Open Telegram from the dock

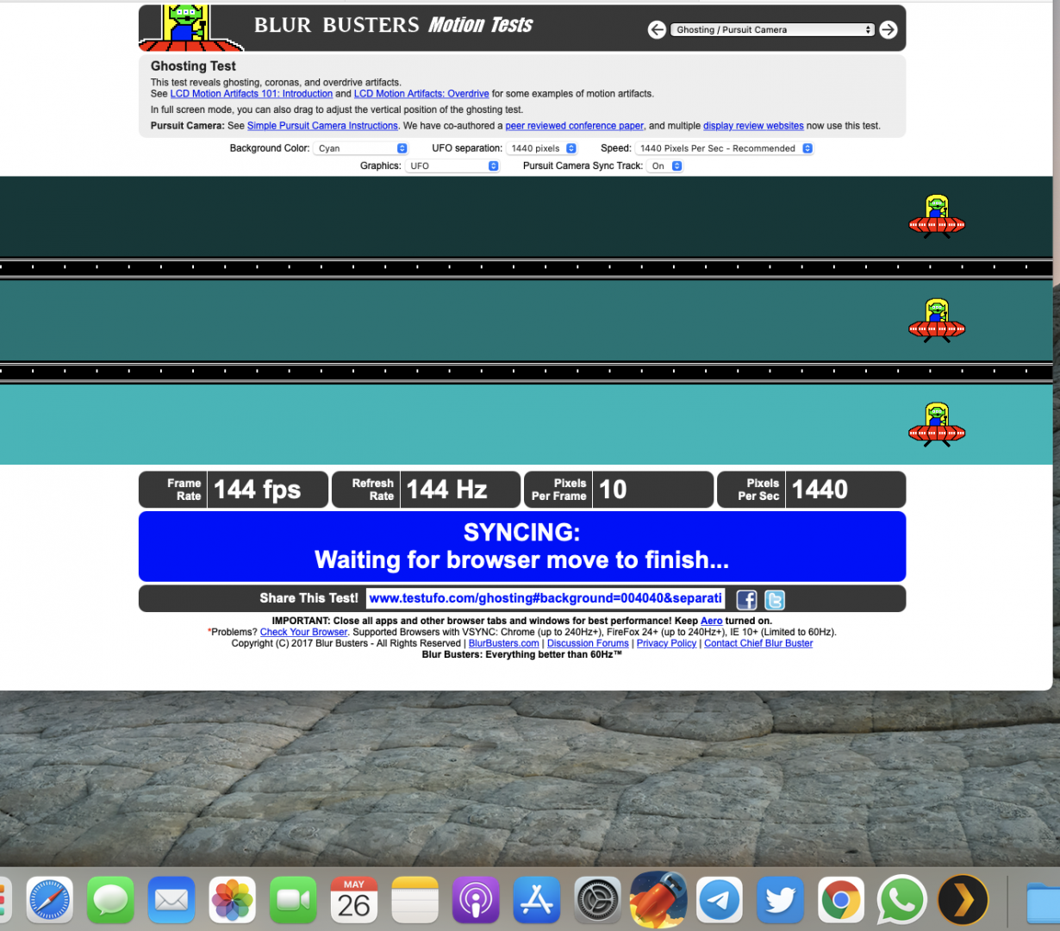pyautogui.click(x=720, y=902)
